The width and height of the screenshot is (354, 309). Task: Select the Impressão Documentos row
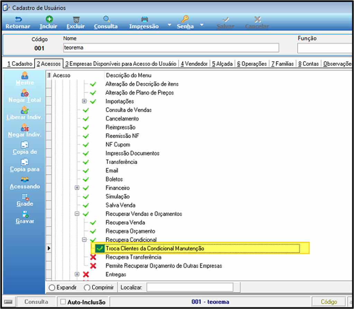132,153
